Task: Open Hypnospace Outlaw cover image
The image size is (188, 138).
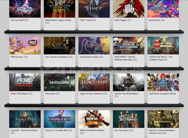Action: coord(94,45)
